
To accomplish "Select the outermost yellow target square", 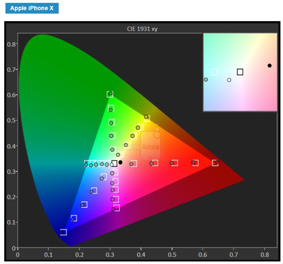I will coord(147,118).
